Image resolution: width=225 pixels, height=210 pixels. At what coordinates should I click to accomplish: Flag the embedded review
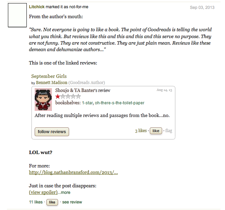click(169, 131)
